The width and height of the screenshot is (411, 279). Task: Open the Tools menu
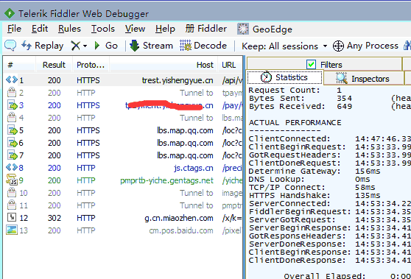click(103, 29)
